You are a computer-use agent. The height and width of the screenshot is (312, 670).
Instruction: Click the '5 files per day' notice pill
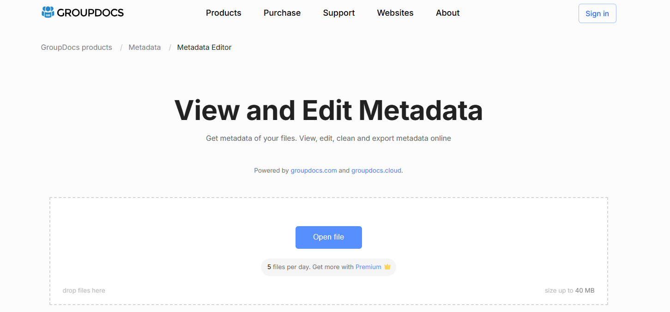tap(329, 267)
